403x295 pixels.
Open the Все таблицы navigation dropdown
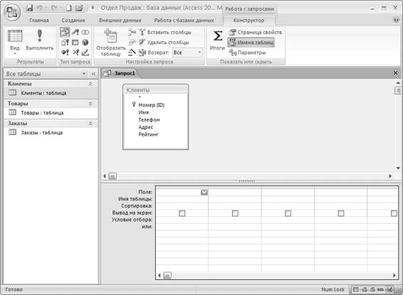[x=84, y=74]
